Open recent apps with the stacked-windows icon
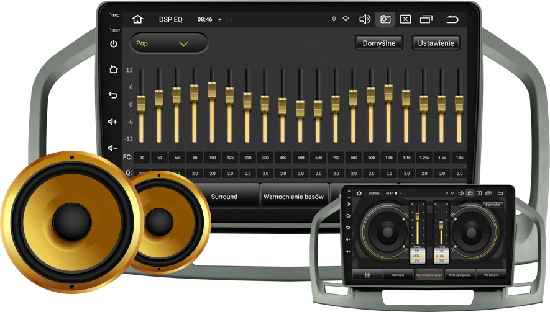 pos(426,19)
